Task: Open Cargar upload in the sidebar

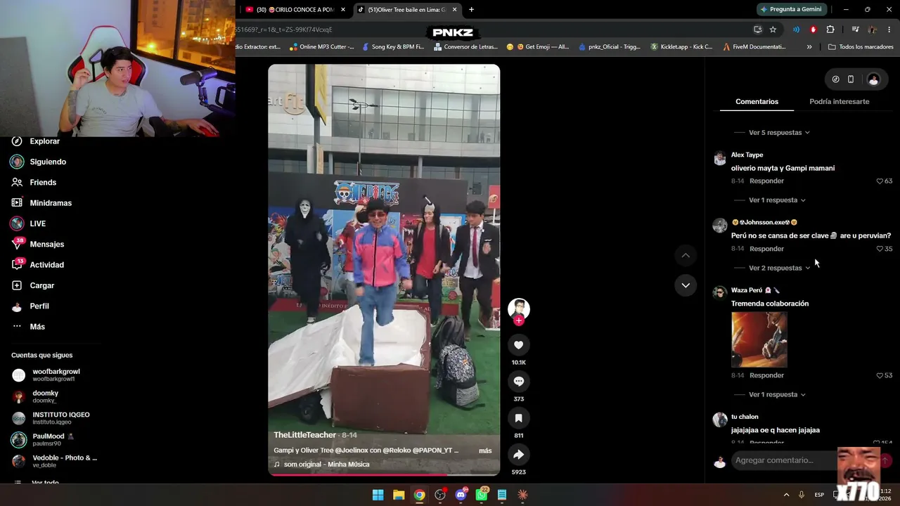Action: 42,285
